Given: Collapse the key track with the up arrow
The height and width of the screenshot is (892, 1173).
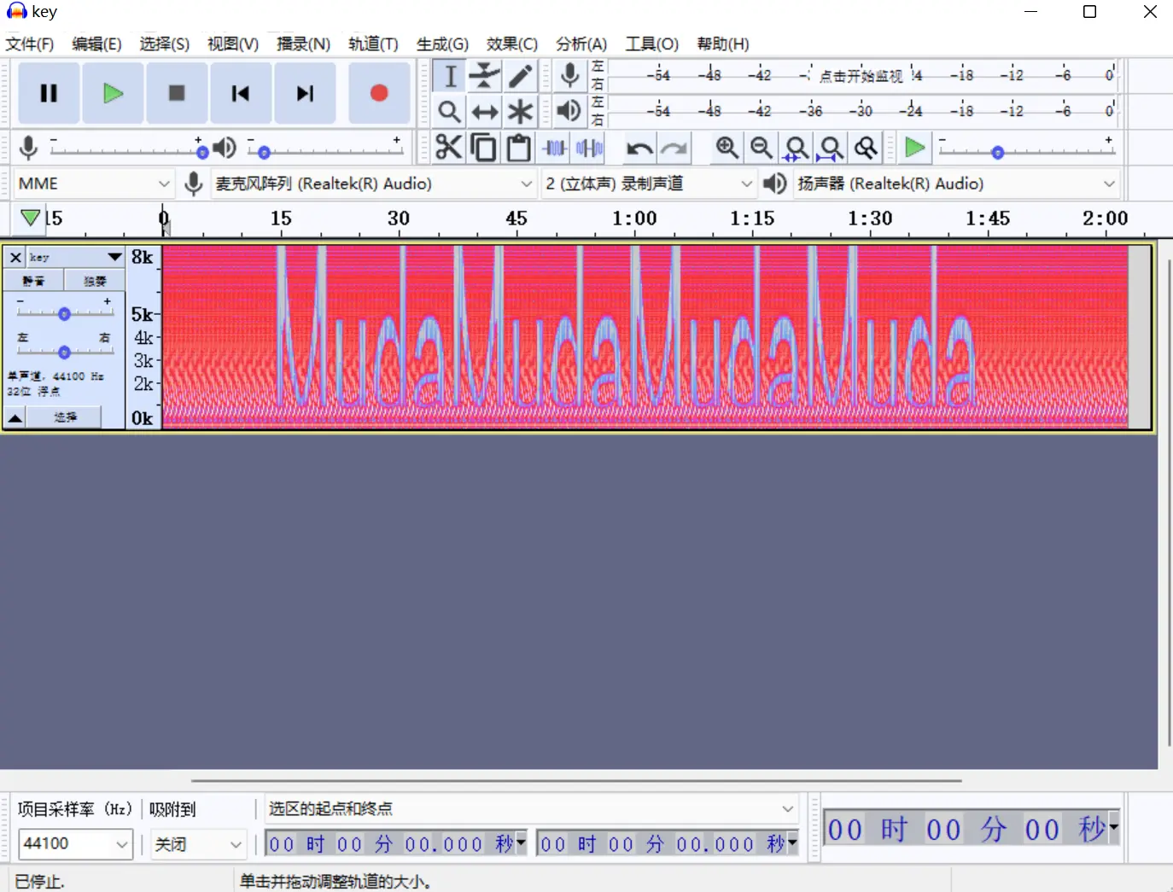Looking at the screenshot, I should pyautogui.click(x=15, y=417).
